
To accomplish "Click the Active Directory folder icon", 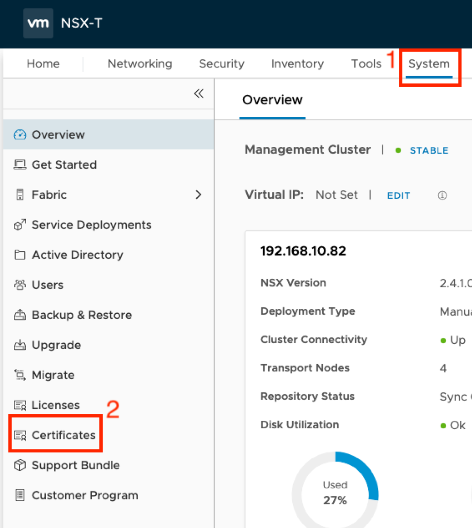I will click(20, 255).
